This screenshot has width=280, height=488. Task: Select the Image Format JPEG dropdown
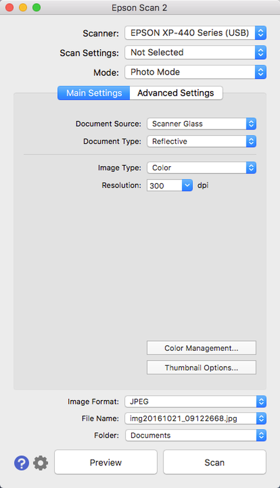point(195,401)
